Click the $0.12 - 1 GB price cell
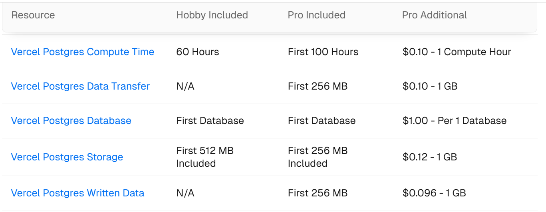Viewport: 546px width, 212px height. tap(430, 157)
